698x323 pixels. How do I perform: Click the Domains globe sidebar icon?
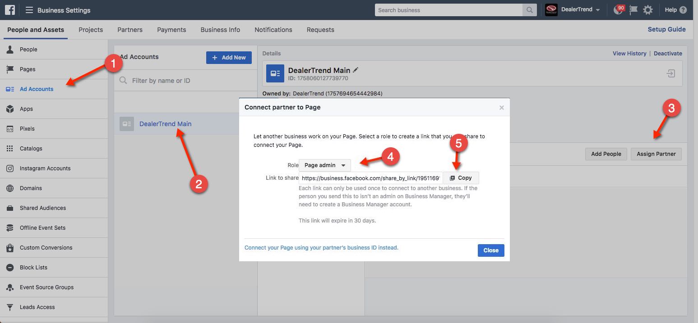coord(10,188)
